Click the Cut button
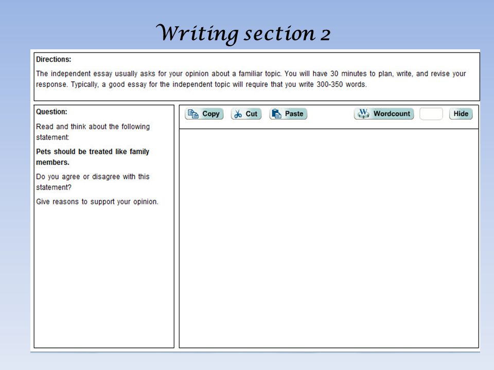This screenshot has height=370, width=494. [x=246, y=114]
